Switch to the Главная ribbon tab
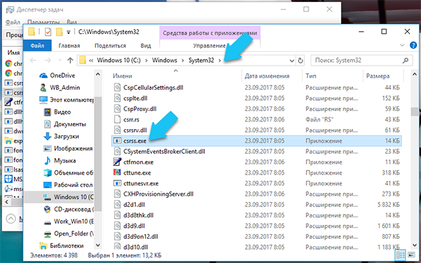The height and width of the screenshot is (263, 421). point(69,46)
